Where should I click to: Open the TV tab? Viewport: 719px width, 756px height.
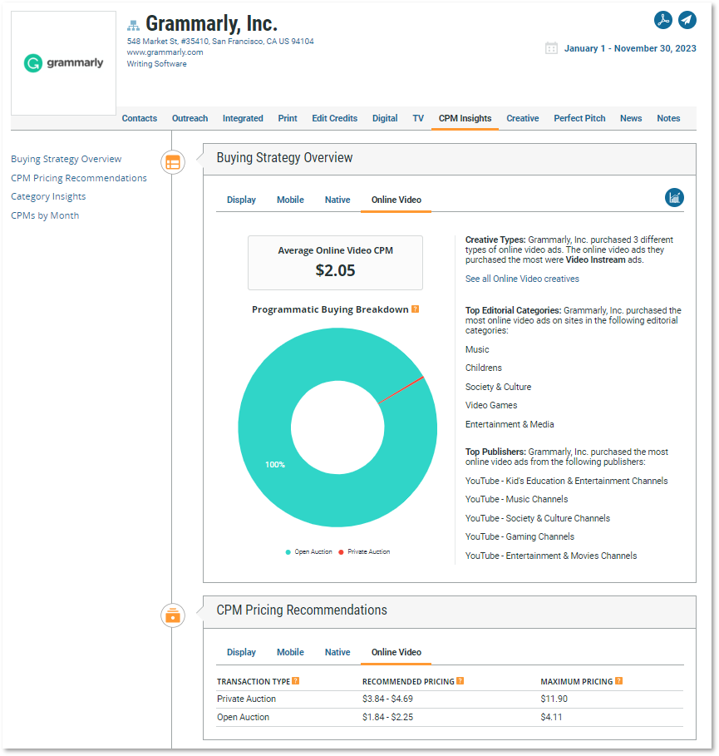click(418, 118)
